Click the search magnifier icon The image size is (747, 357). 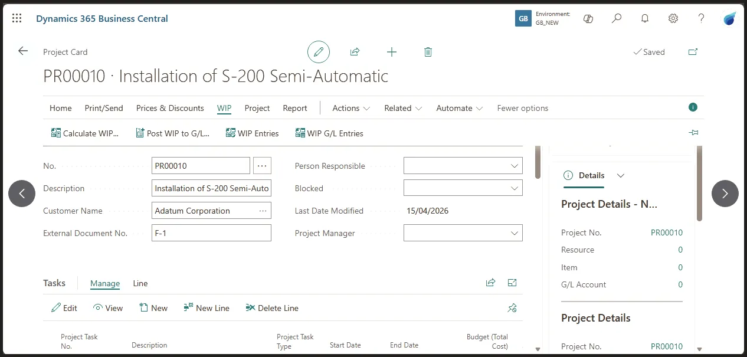point(617,18)
